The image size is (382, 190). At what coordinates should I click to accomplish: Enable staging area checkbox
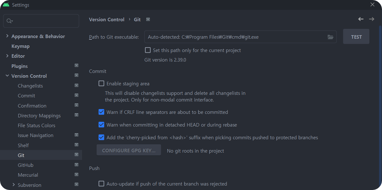[x=101, y=83]
